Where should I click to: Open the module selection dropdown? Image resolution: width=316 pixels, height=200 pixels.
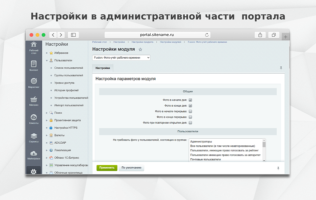point(121,58)
